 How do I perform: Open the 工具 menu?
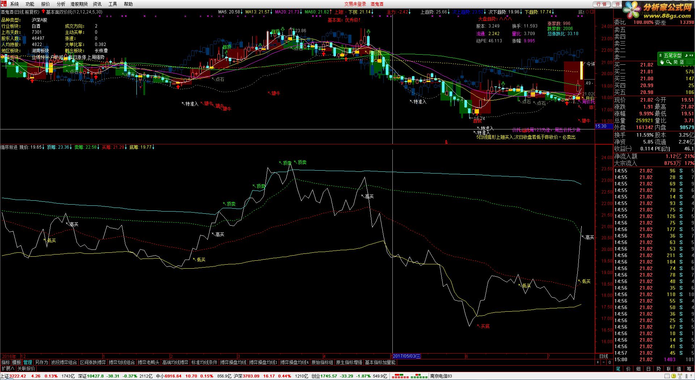(113, 4)
